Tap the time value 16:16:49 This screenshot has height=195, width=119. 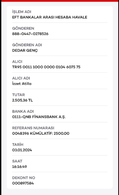point(20,166)
